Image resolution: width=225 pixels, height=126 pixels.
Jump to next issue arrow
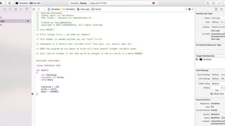(193, 9)
